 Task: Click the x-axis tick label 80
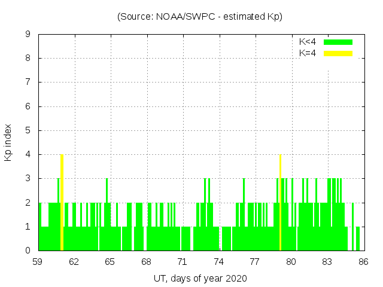[291, 262]
